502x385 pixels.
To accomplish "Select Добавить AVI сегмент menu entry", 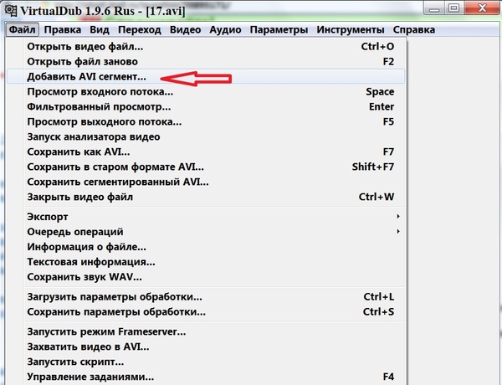I will (86, 77).
